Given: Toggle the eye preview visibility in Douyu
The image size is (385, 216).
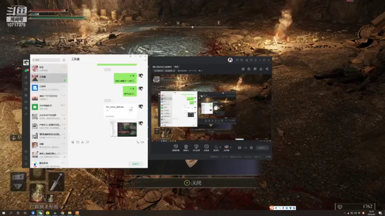Looking at the screenshot, I should [245, 148].
